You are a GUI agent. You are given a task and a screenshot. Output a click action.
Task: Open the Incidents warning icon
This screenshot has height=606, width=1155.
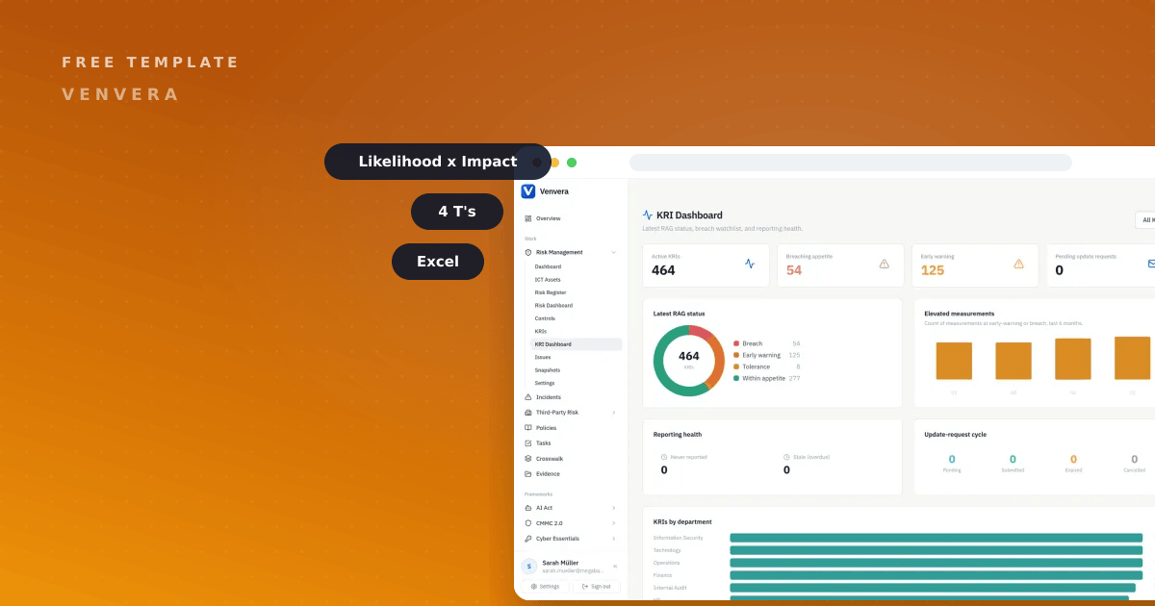click(527, 397)
